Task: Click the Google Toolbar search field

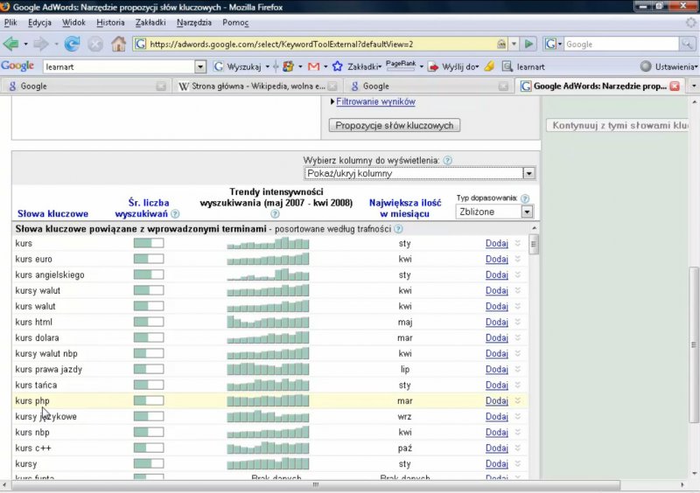Action: [x=124, y=66]
